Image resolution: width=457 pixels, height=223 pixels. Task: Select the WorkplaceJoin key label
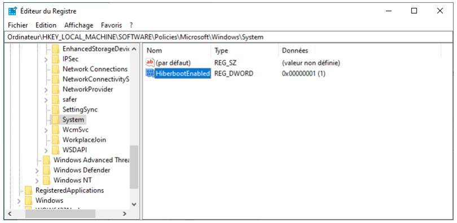(x=84, y=140)
